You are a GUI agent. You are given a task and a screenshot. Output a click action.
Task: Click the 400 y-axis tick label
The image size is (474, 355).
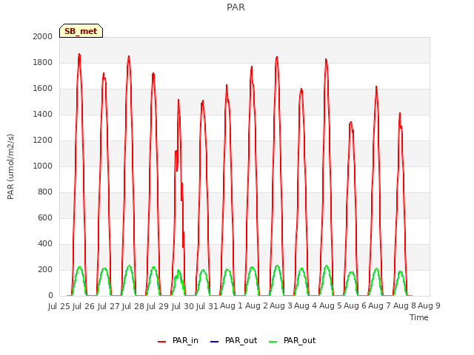45,243
